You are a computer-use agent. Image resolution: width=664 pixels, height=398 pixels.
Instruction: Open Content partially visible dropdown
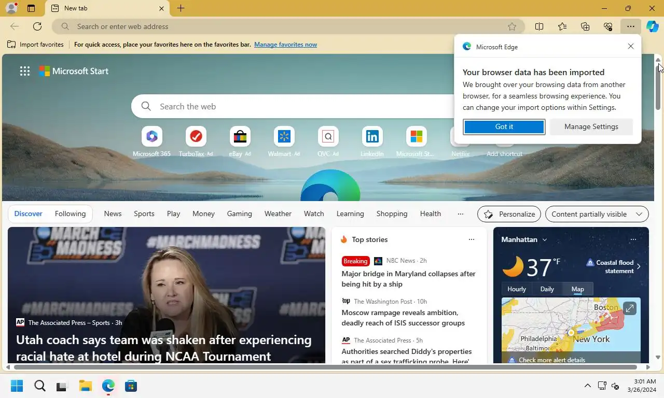[x=597, y=214]
